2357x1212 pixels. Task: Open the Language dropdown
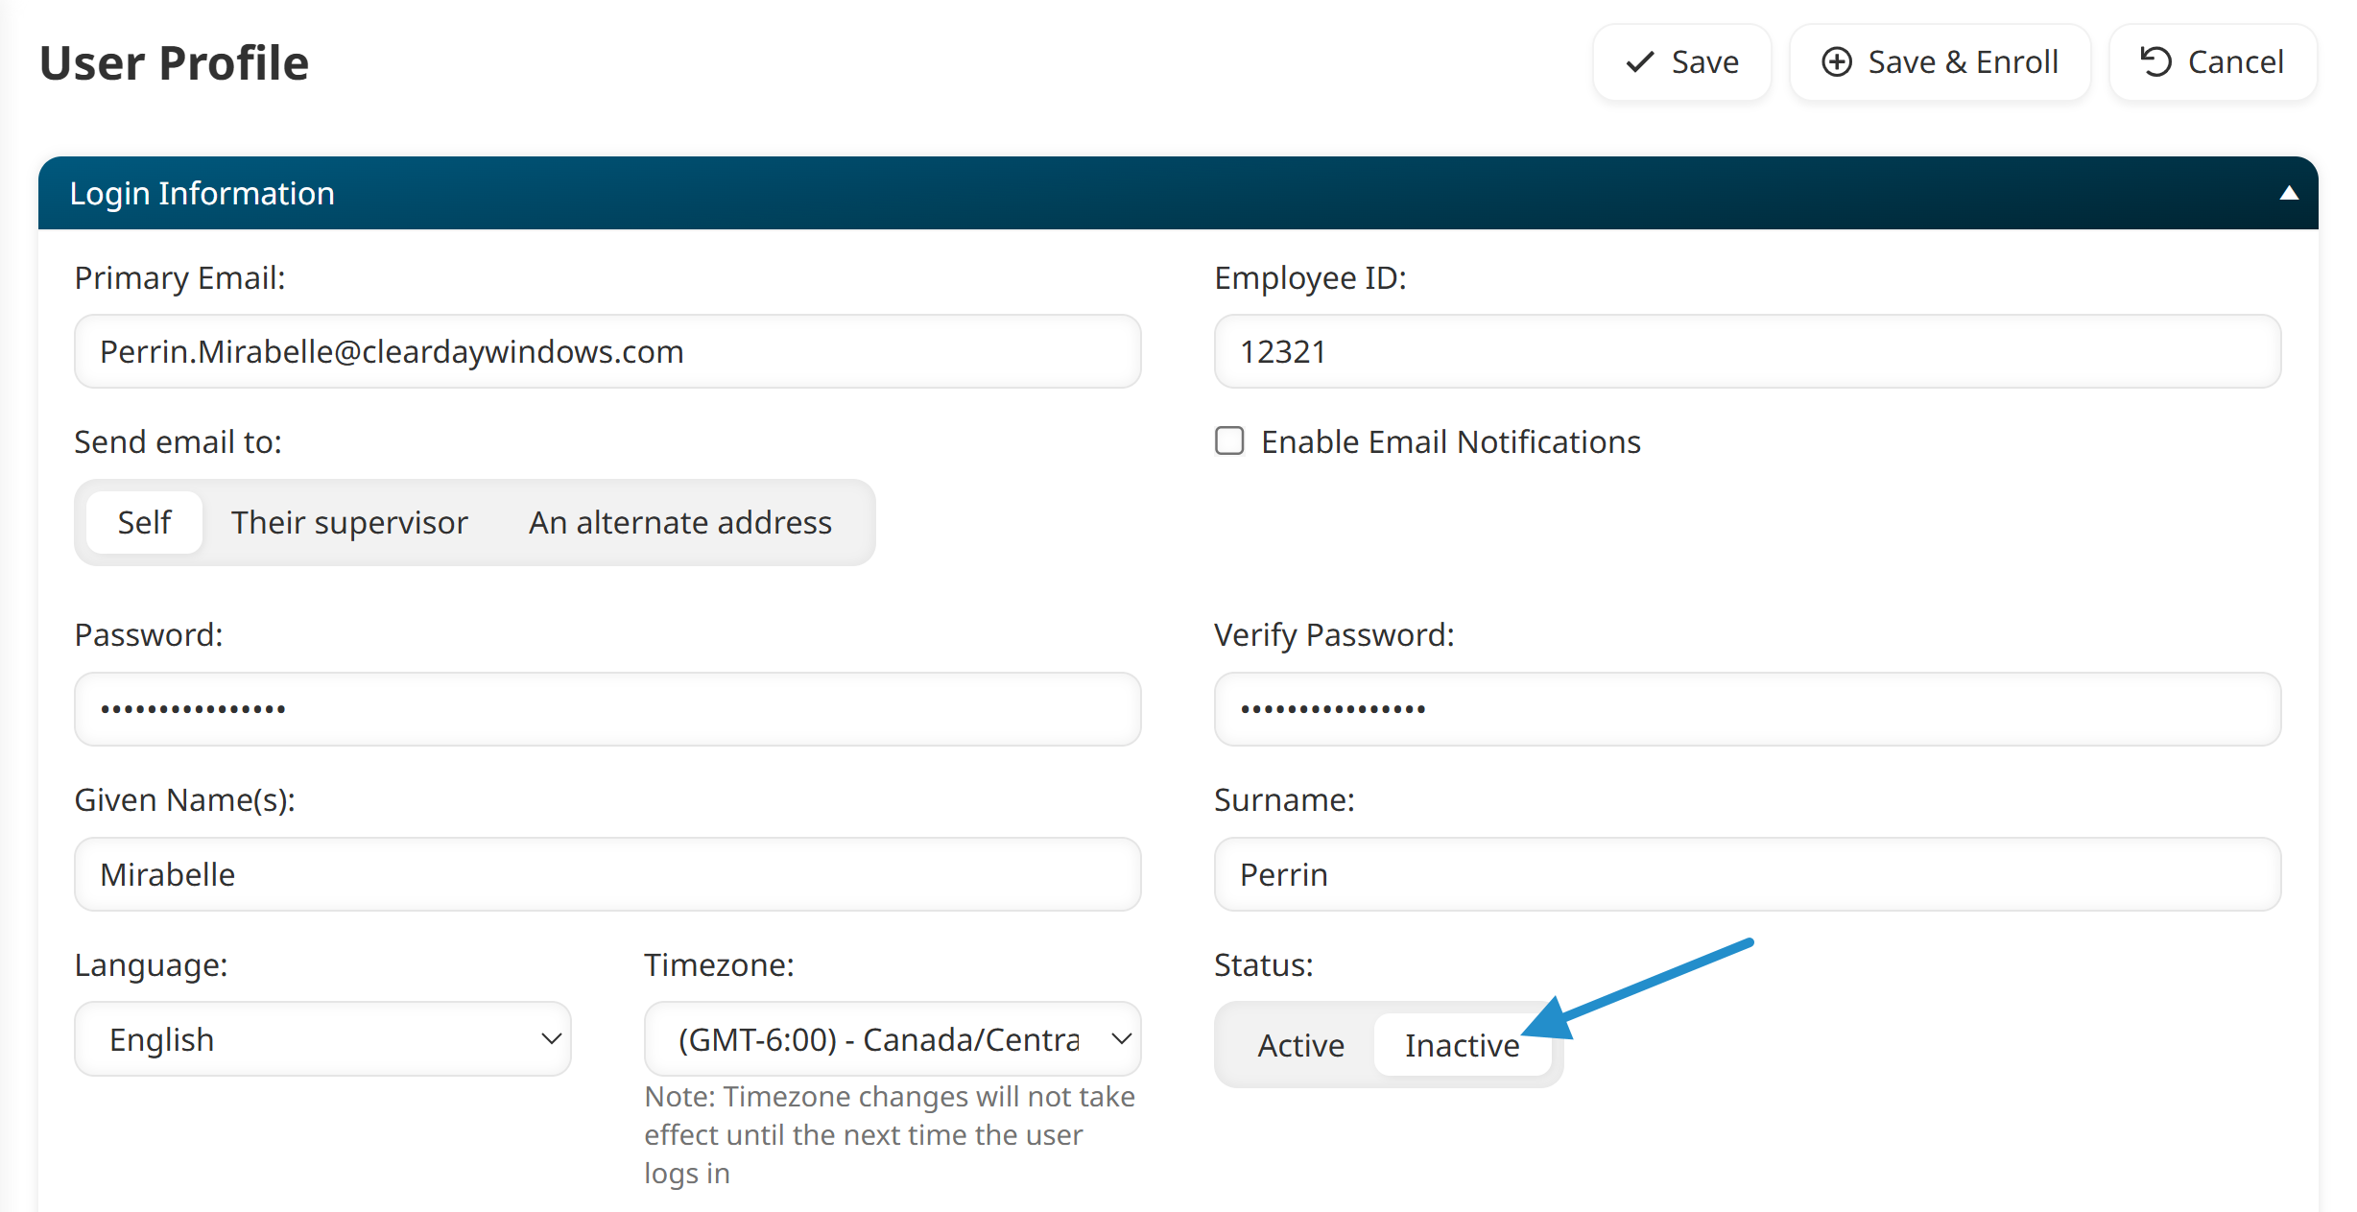(322, 1039)
